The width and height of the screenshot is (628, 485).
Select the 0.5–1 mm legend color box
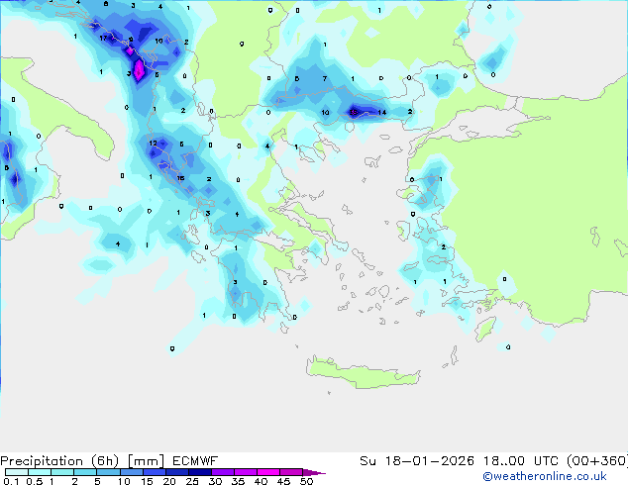40,472
